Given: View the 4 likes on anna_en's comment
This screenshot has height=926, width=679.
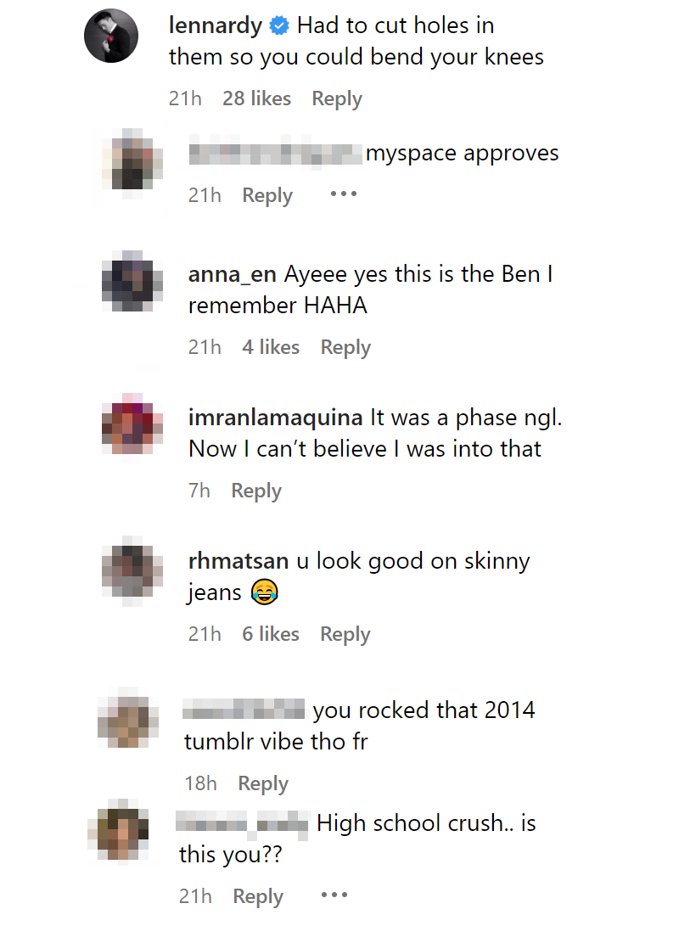Looking at the screenshot, I should coord(271,346).
